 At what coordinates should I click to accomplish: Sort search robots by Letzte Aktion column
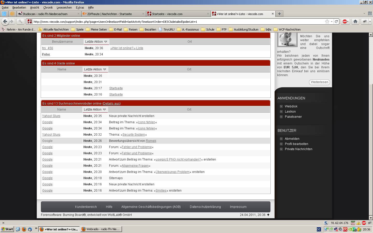[x=95, y=110]
